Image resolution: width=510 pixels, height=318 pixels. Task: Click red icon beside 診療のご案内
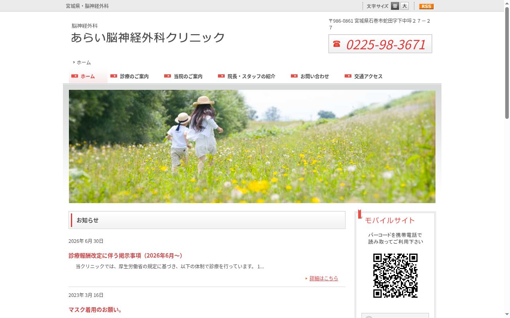(114, 76)
